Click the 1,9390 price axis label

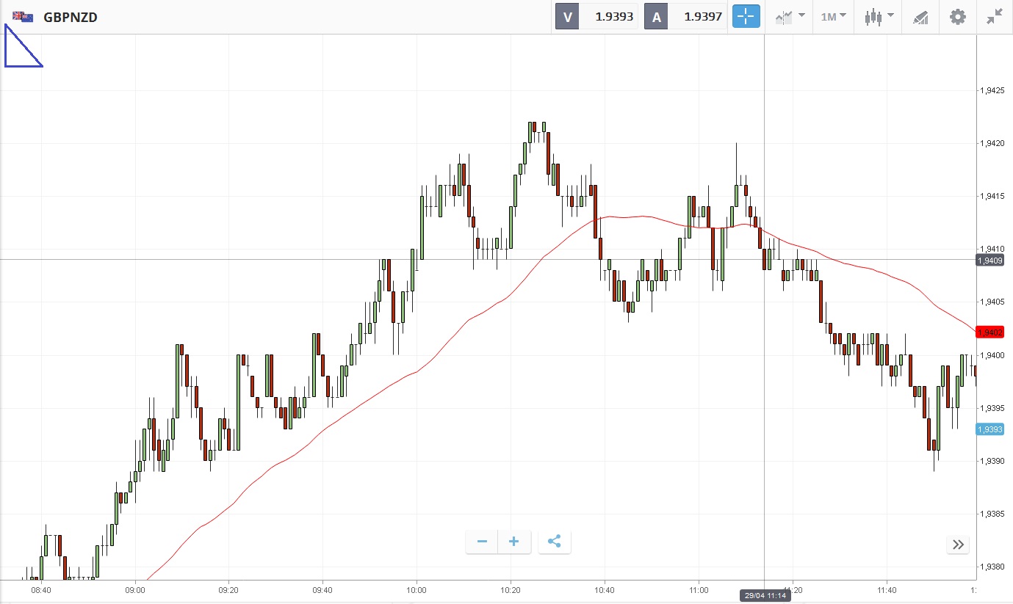(x=992, y=461)
